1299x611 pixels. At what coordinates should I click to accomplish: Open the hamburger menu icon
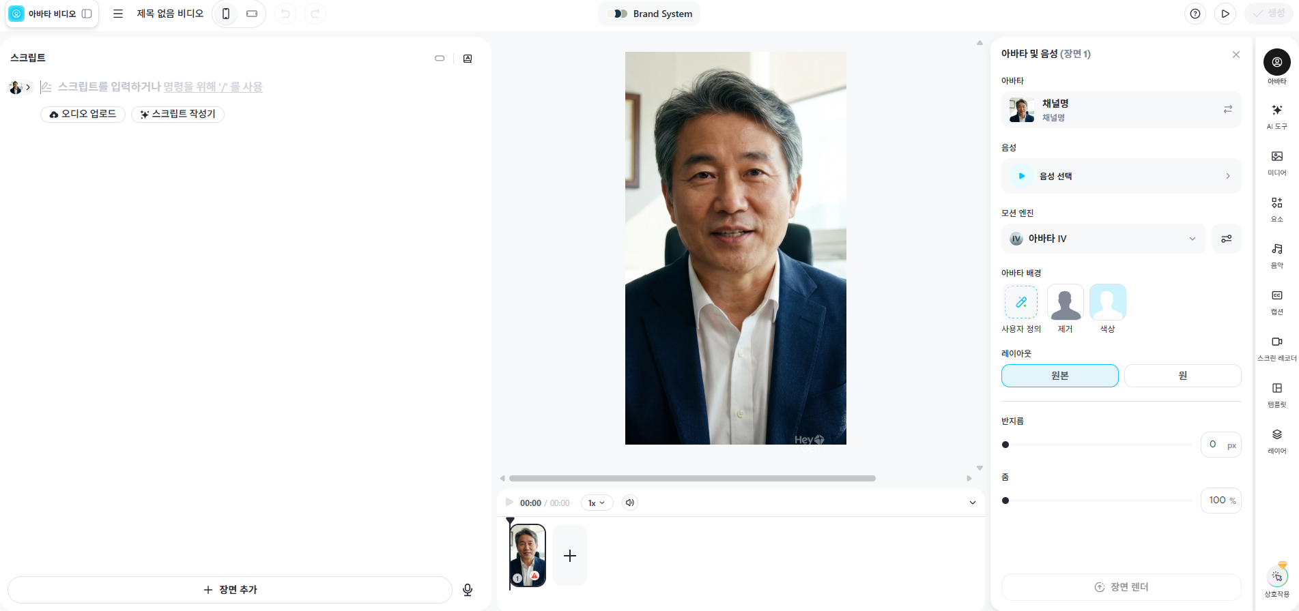(x=118, y=14)
